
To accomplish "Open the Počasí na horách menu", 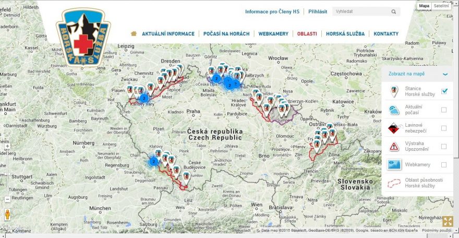I will click(x=226, y=34).
